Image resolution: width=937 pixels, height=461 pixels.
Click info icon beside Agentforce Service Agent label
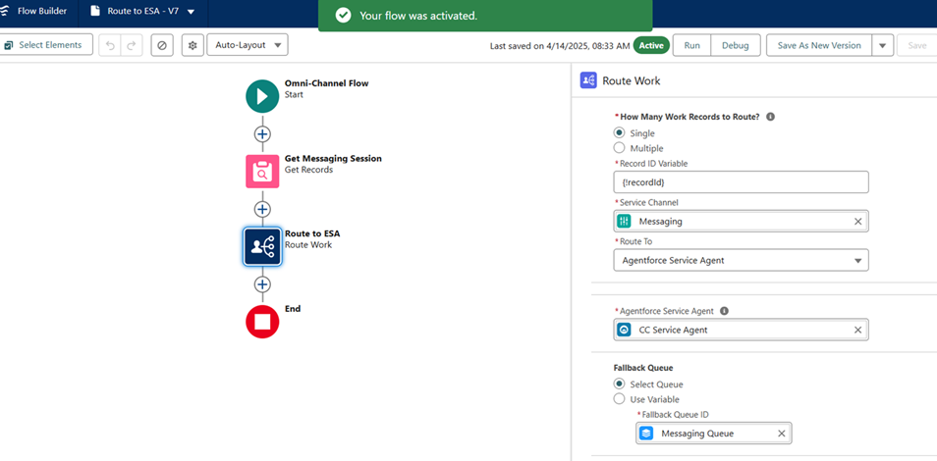coord(724,311)
